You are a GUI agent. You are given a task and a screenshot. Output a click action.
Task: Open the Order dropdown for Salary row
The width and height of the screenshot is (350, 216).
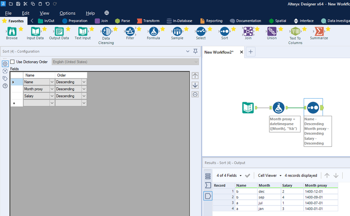tap(84, 96)
